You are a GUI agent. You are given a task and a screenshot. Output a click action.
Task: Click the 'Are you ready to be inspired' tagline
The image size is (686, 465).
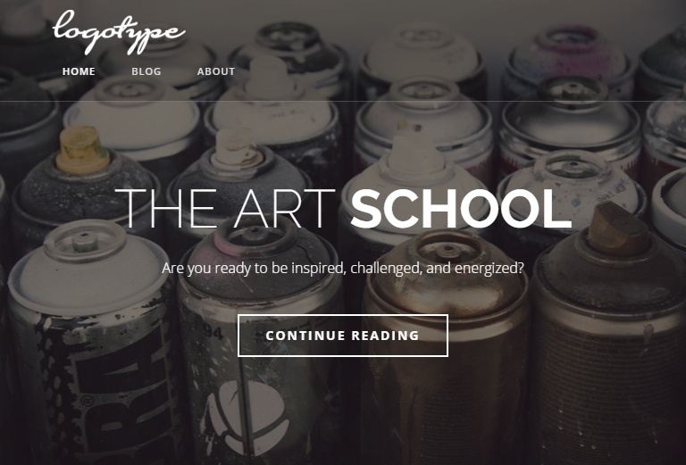tap(343, 268)
